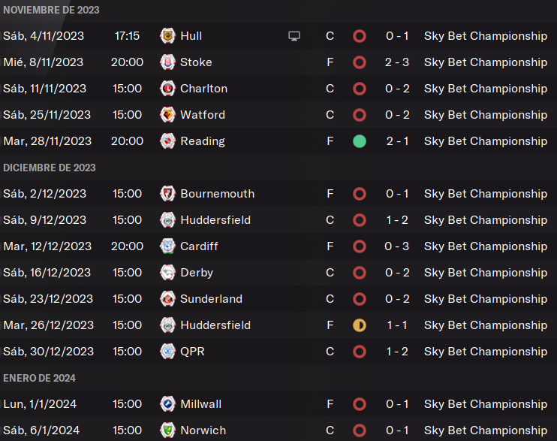Click the yellow draw indicator for Huddersfield
The width and height of the screenshot is (557, 441).
[x=360, y=325]
